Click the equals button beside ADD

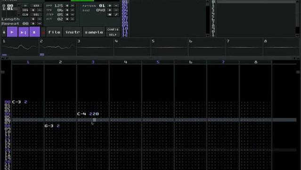click(25, 6)
